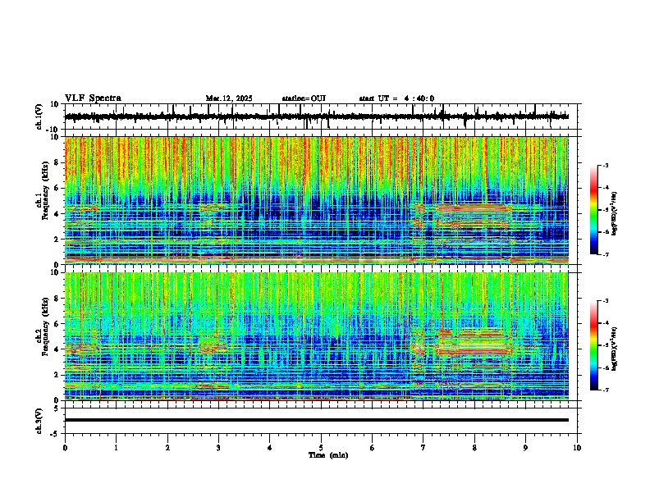Click the '-7' tick on ch.2 colorbar
Viewport: 650px width, 502px height.
click(605, 390)
